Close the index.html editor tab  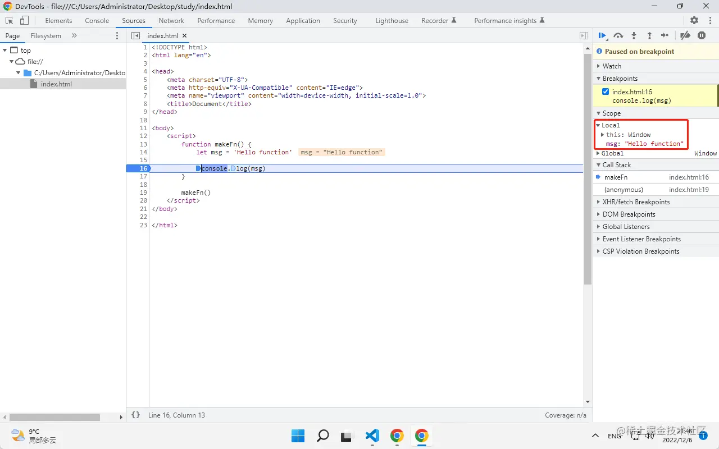[184, 35]
